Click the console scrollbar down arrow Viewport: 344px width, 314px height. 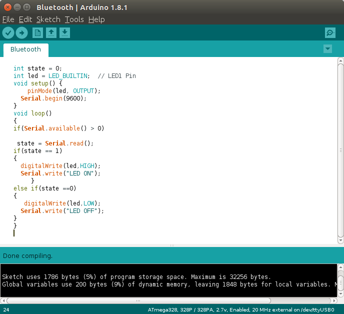click(340, 293)
